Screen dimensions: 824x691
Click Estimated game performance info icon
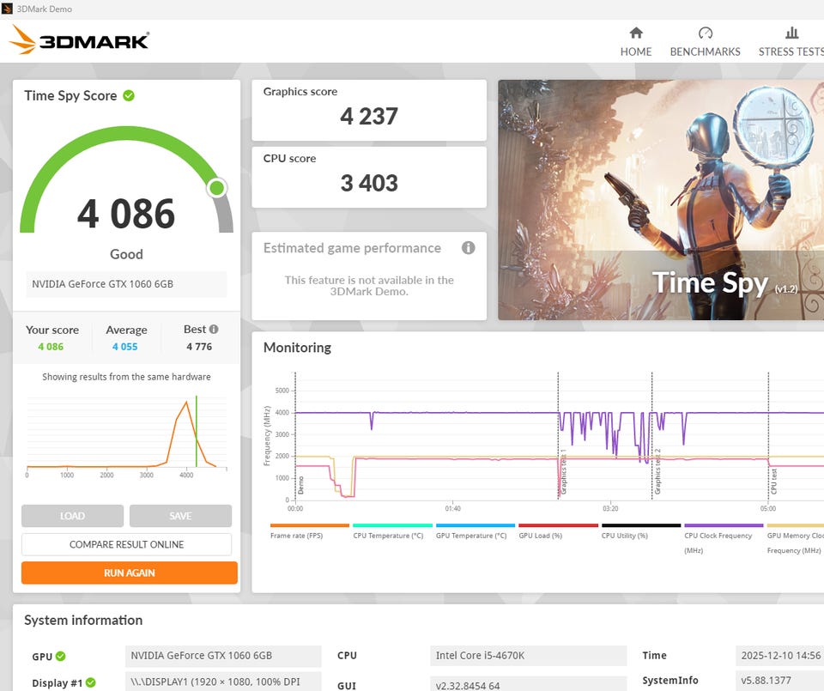click(x=469, y=247)
